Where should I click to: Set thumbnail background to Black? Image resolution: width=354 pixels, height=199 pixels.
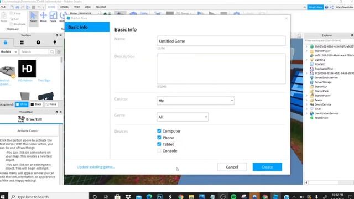pyautogui.click(x=36, y=104)
